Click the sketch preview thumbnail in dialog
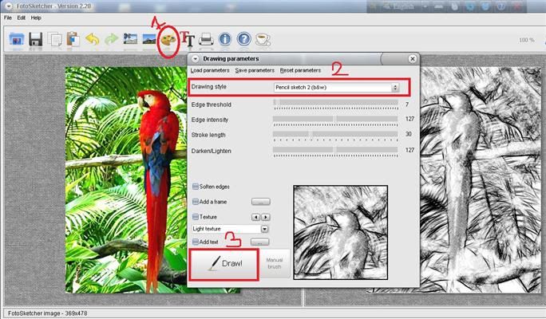This screenshot has height=319, width=546. pyautogui.click(x=340, y=232)
